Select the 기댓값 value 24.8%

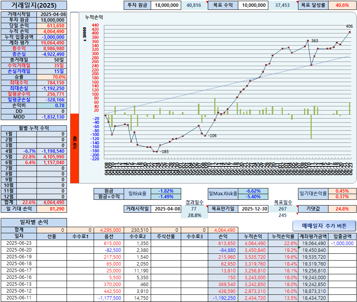click(342, 209)
